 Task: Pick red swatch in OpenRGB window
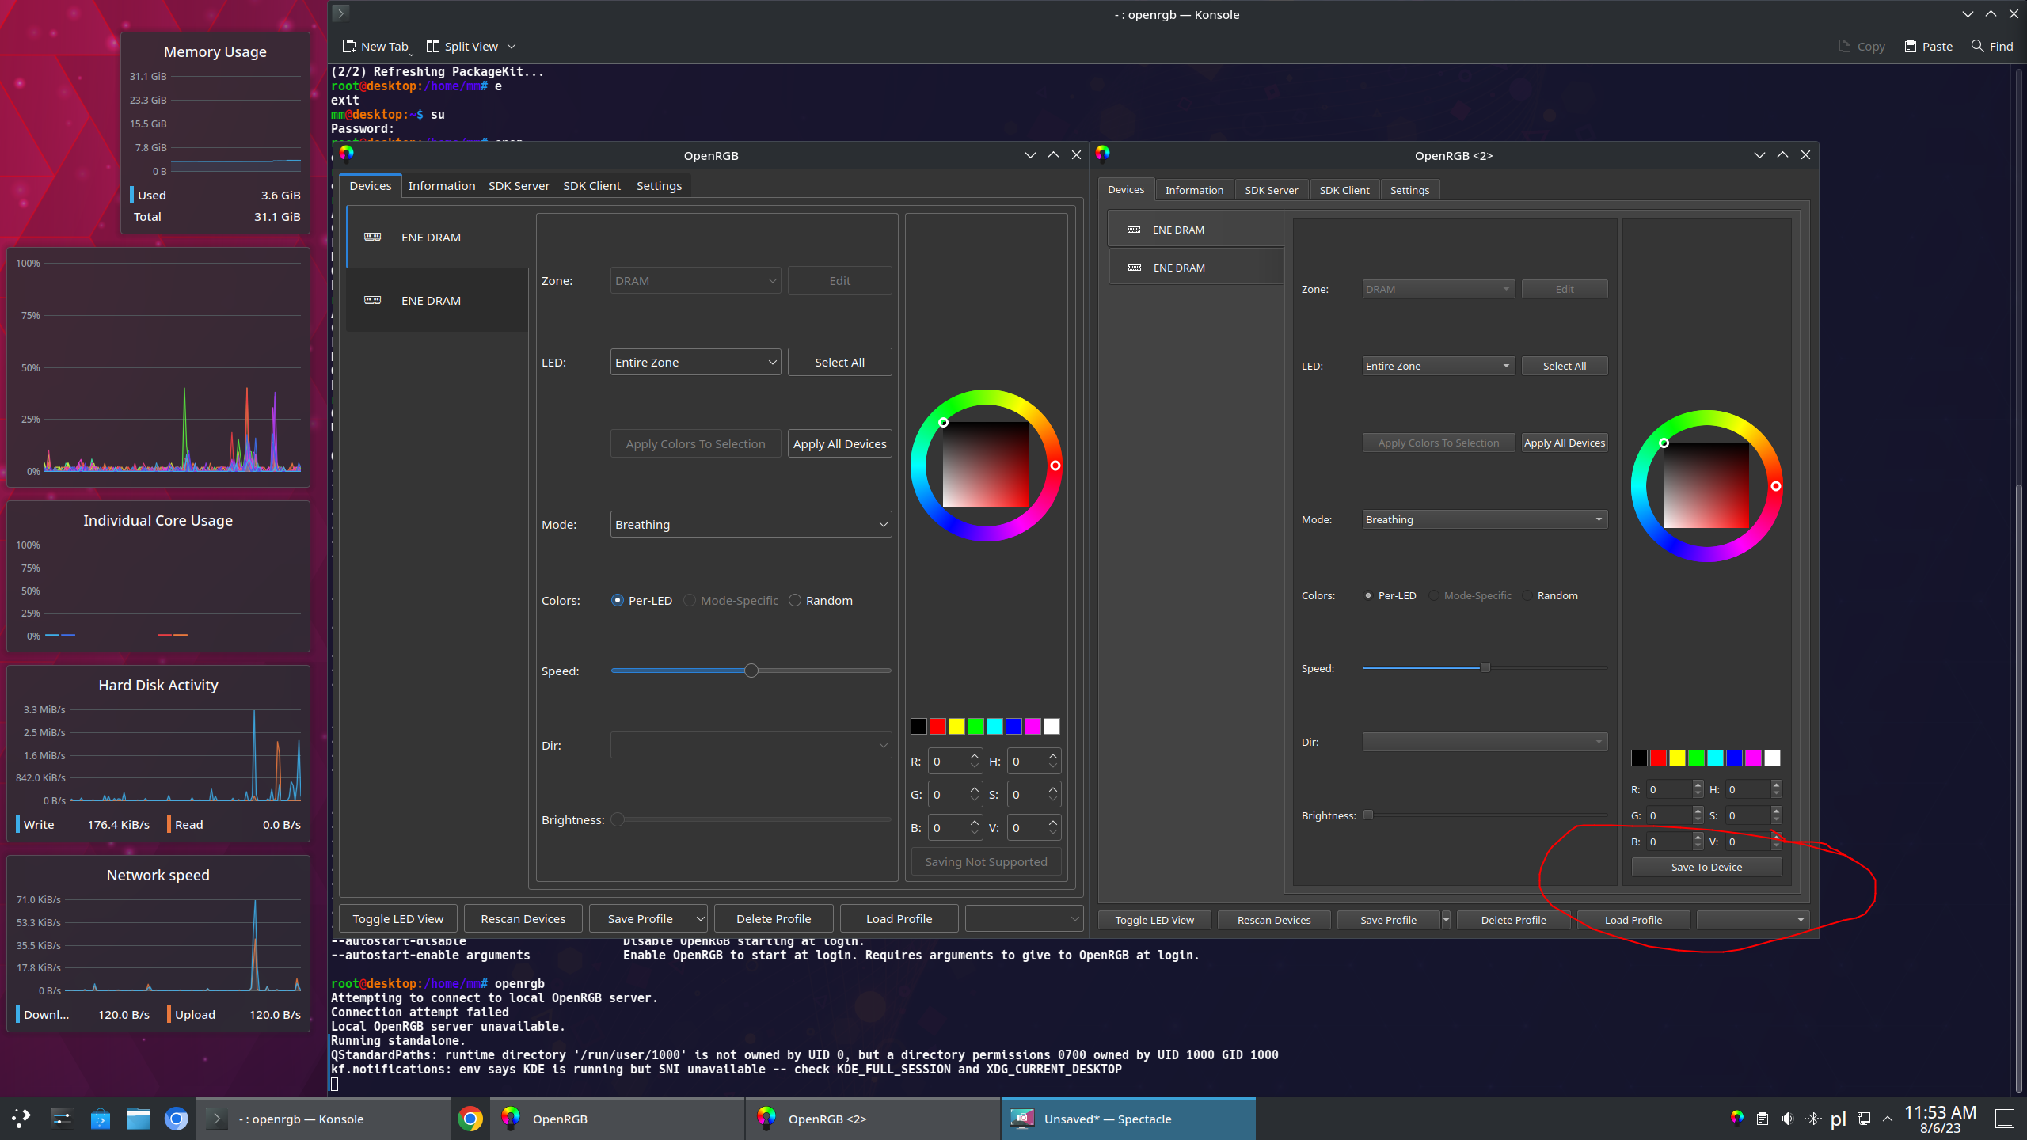tap(937, 726)
